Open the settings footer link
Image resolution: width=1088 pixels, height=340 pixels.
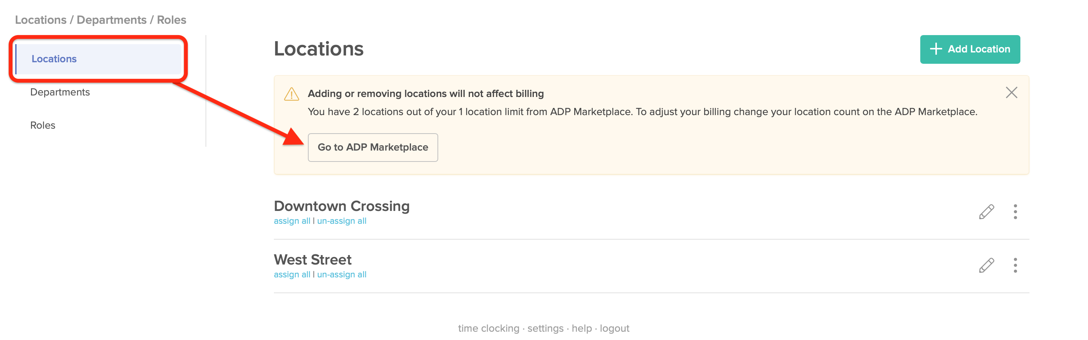click(x=545, y=328)
